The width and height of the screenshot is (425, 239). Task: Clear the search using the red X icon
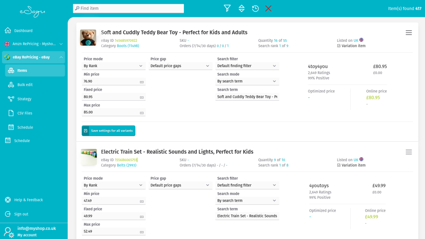point(268,8)
